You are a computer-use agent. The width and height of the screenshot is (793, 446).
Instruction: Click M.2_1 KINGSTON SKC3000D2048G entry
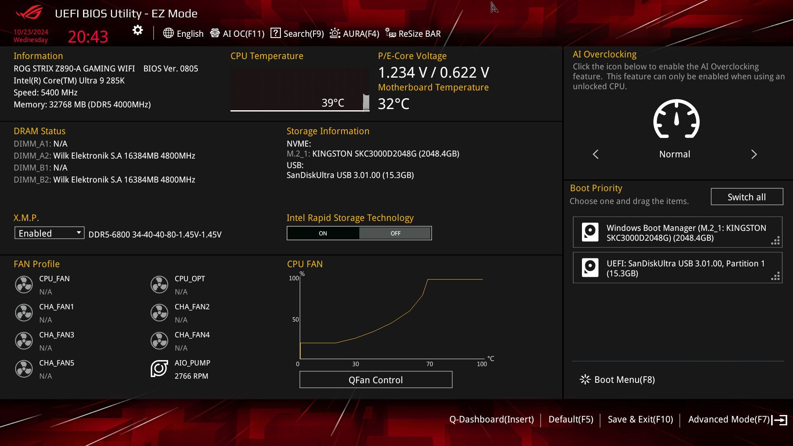point(373,154)
